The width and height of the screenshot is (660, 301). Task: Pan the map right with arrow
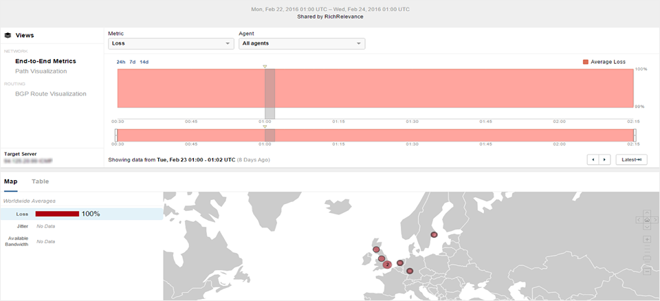click(654, 219)
